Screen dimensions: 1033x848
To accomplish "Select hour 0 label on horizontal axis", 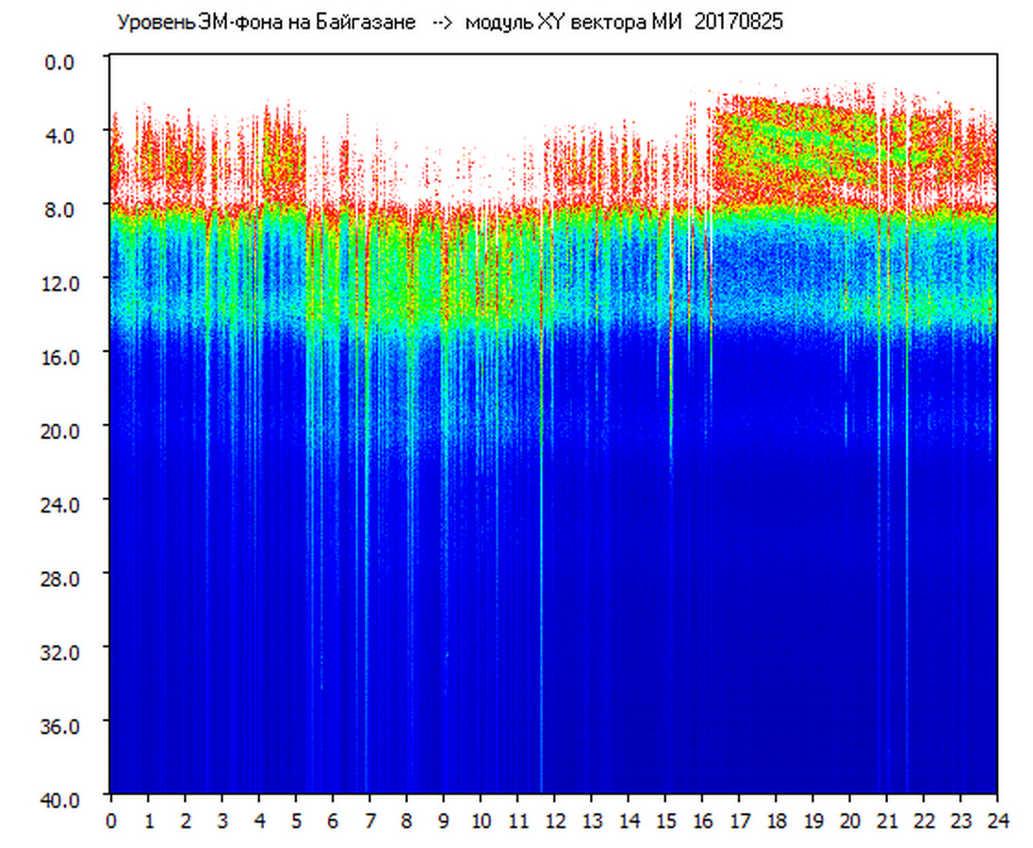I will [111, 821].
